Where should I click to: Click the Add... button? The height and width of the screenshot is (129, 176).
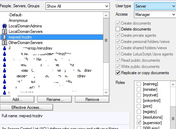[x=17, y=100]
